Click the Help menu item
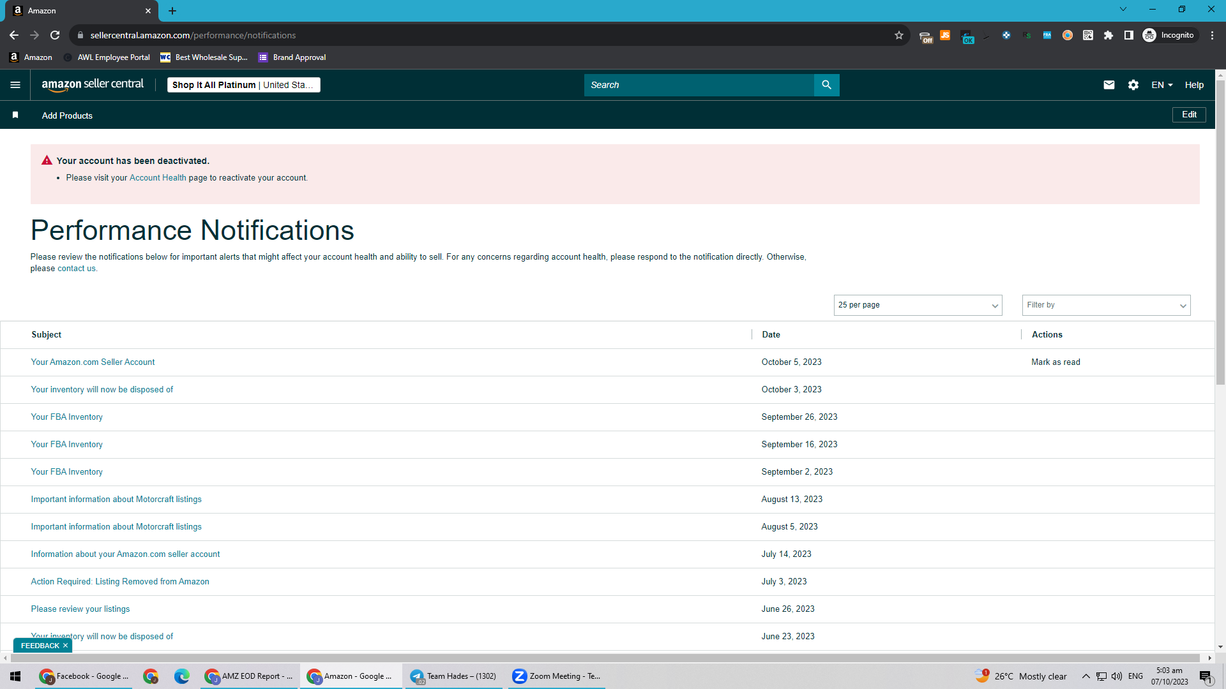The height and width of the screenshot is (689, 1226). (x=1194, y=85)
